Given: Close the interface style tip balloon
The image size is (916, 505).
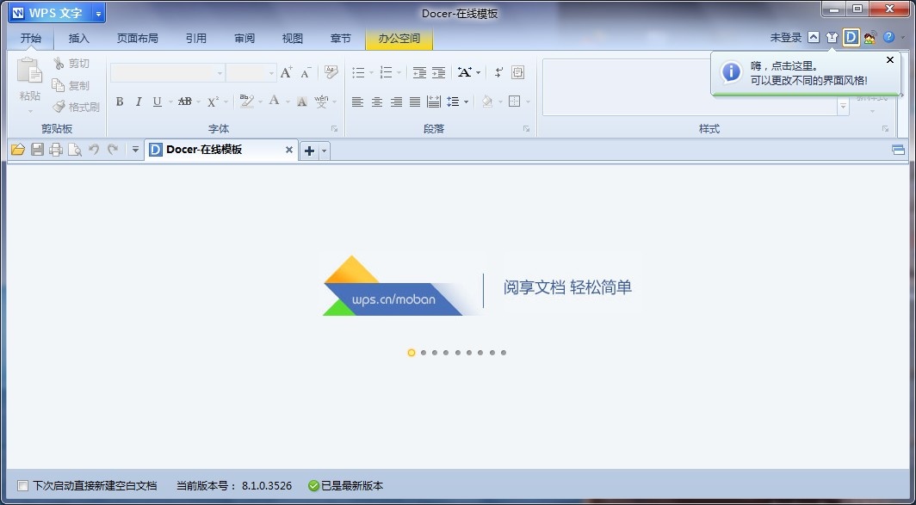Looking at the screenshot, I should pyautogui.click(x=890, y=60).
